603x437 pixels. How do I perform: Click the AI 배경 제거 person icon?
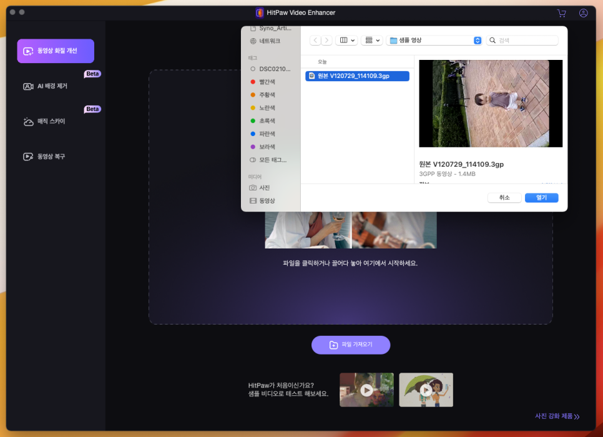28,87
